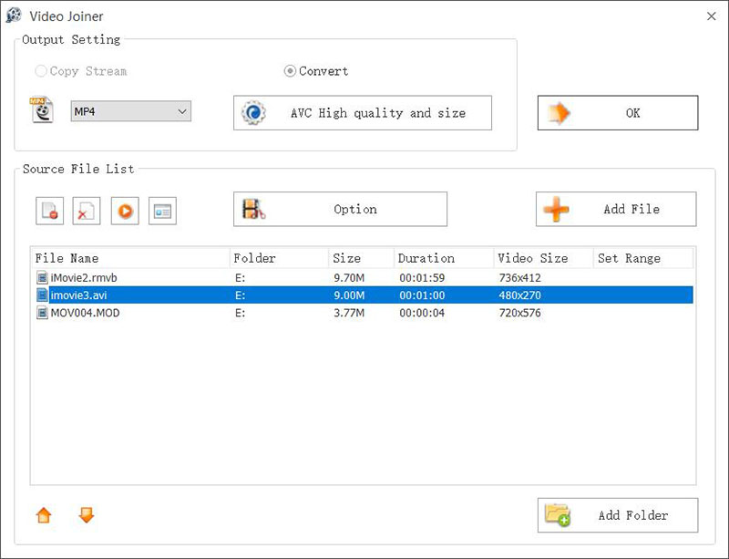Click the Option button with film scissors
This screenshot has width=729, height=559.
click(340, 209)
